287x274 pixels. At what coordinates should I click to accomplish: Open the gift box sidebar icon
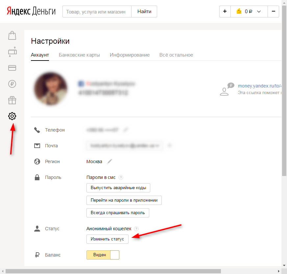pos(12,100)
